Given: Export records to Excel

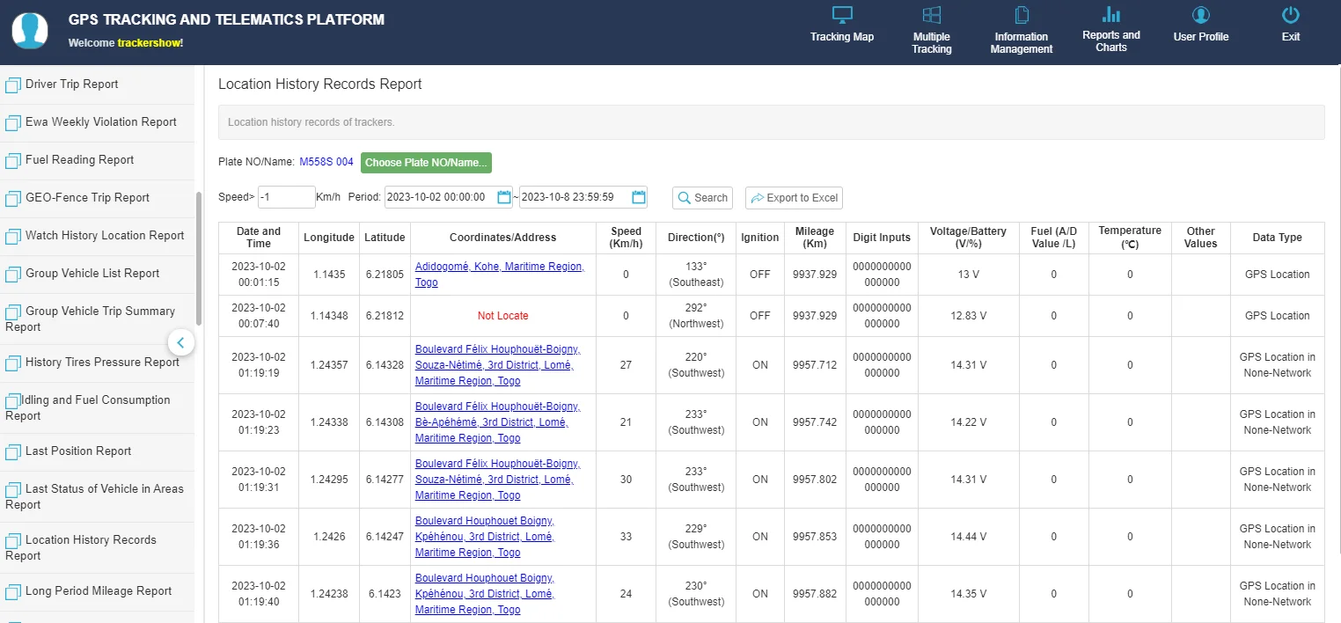Looking at the screenshot, I should click(x=794, y=198).
